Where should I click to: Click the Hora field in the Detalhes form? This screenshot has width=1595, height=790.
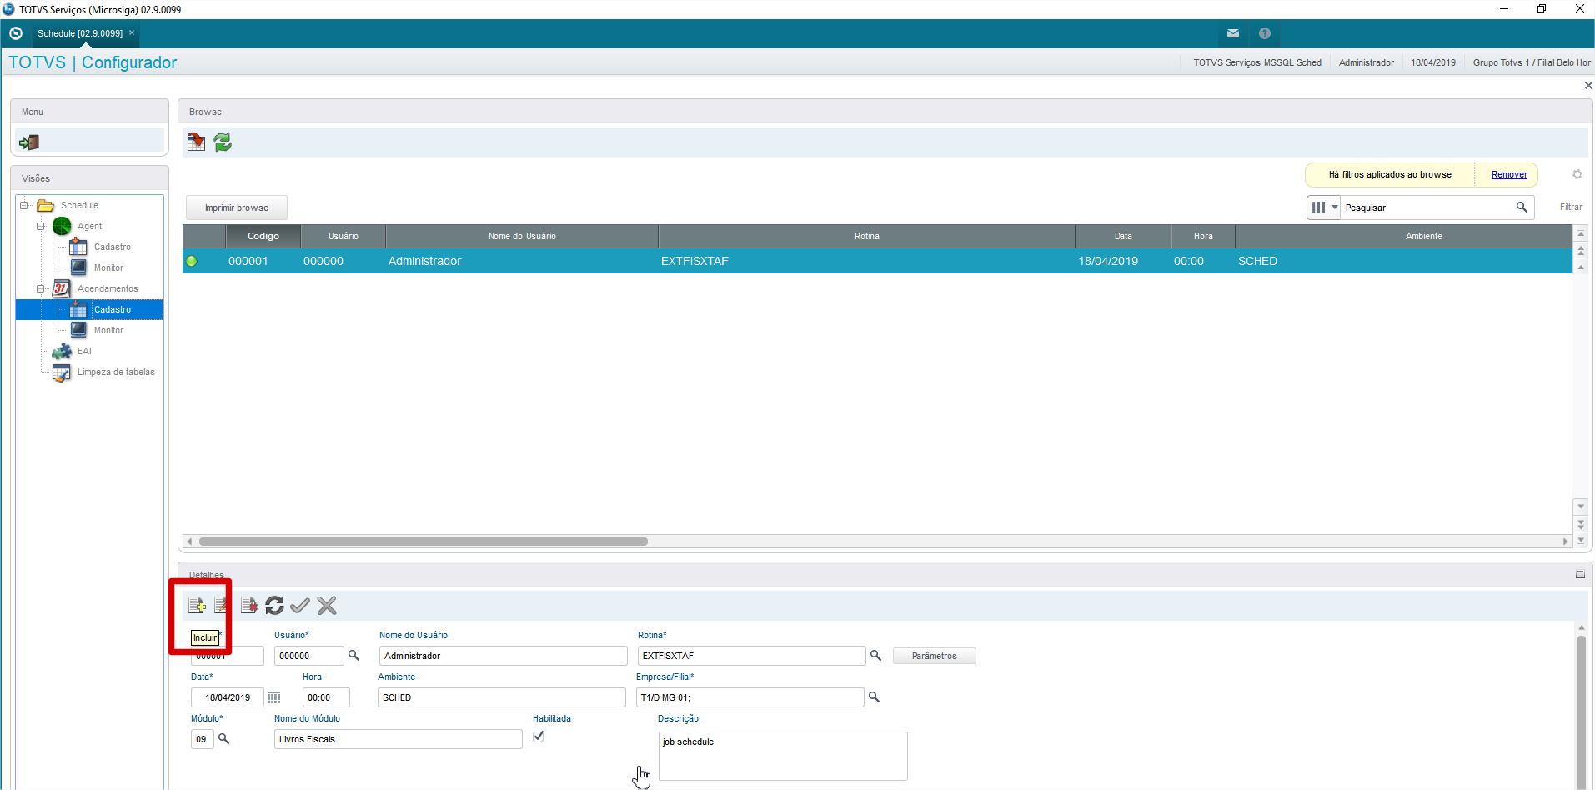tap(326, 697)
